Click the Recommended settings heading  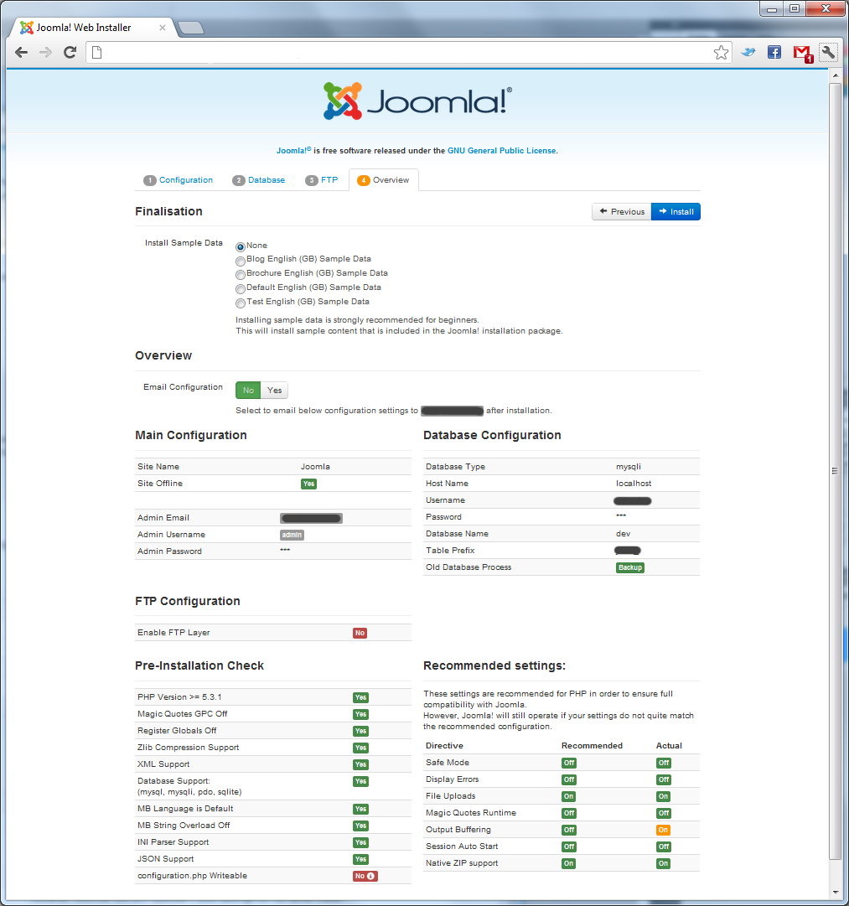[x=494, y=665]
